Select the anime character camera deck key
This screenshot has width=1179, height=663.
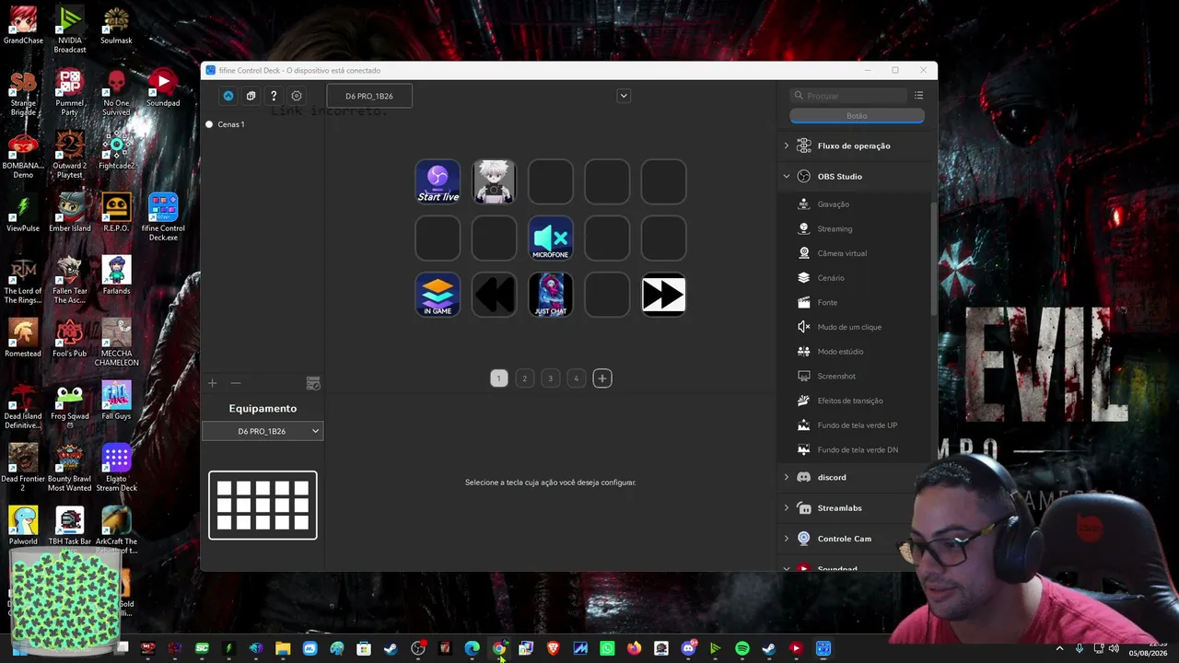494,181
